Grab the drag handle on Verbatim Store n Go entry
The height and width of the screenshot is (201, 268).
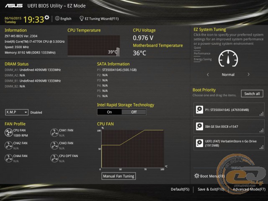[261, 147]
